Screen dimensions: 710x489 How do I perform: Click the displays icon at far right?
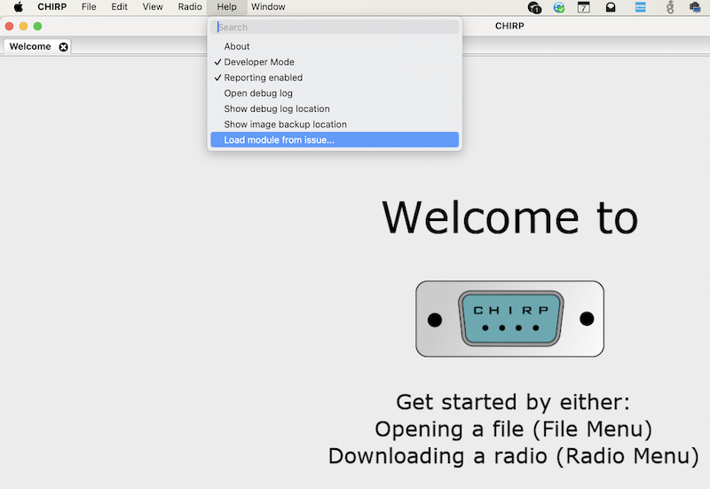click(695, 7)
